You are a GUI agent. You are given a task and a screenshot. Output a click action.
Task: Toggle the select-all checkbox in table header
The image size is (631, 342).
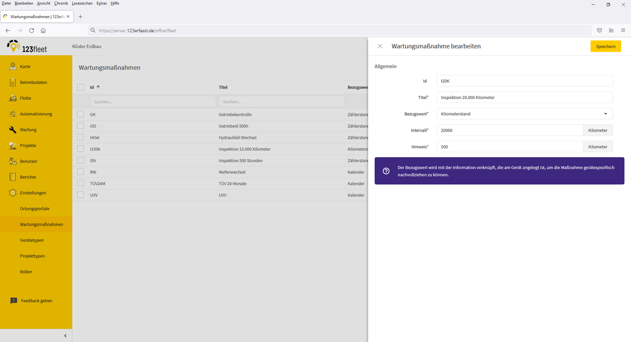[80, 87]
